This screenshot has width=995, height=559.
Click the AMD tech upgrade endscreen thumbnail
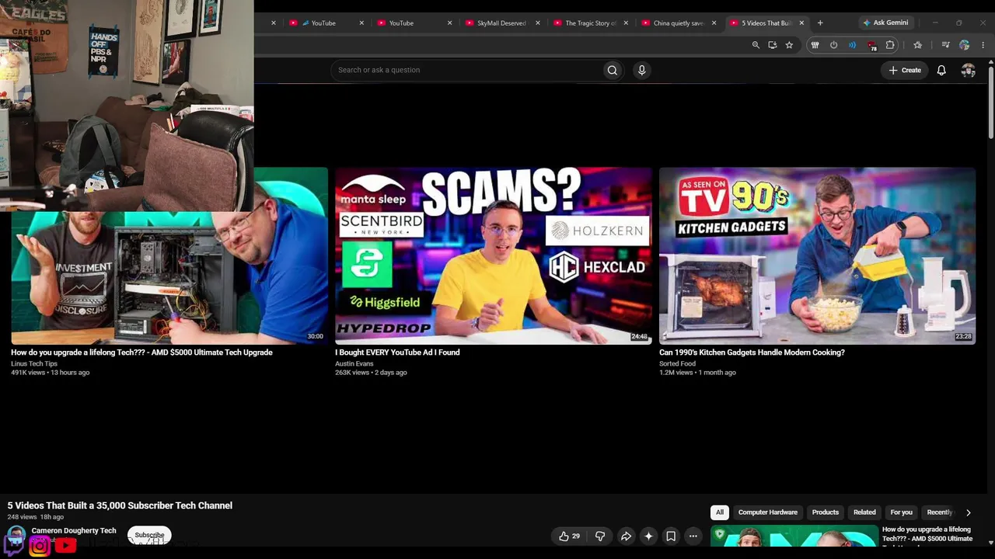[x=169, y=277]
